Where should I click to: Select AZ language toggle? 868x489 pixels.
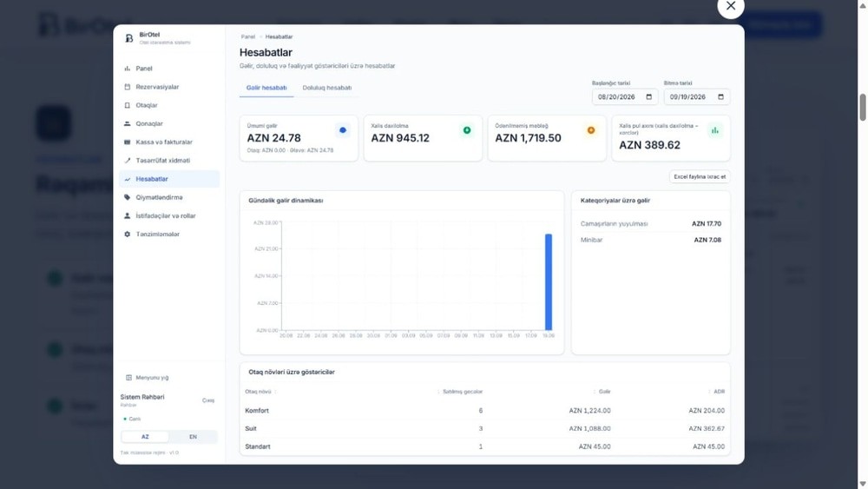point(145,437)
